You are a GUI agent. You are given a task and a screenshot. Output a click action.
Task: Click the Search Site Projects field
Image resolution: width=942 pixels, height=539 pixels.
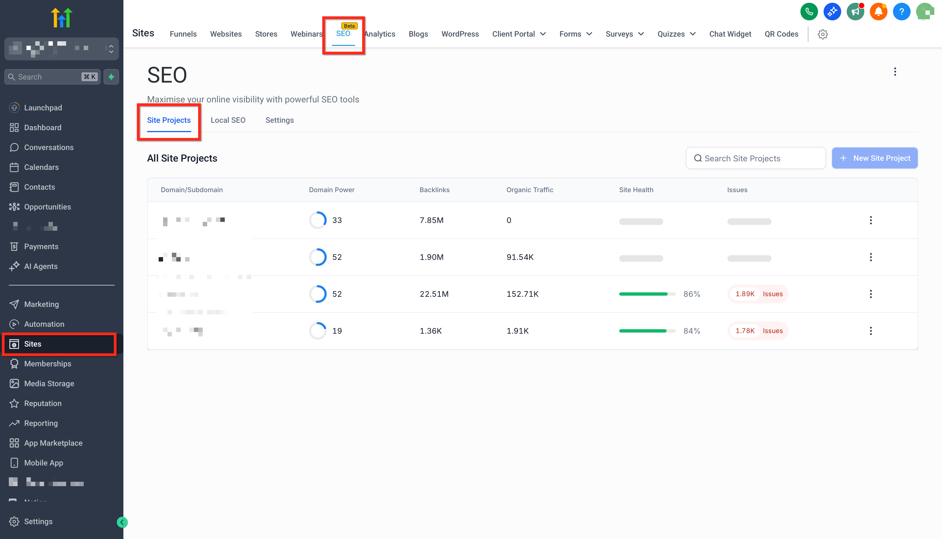(755, 158)
